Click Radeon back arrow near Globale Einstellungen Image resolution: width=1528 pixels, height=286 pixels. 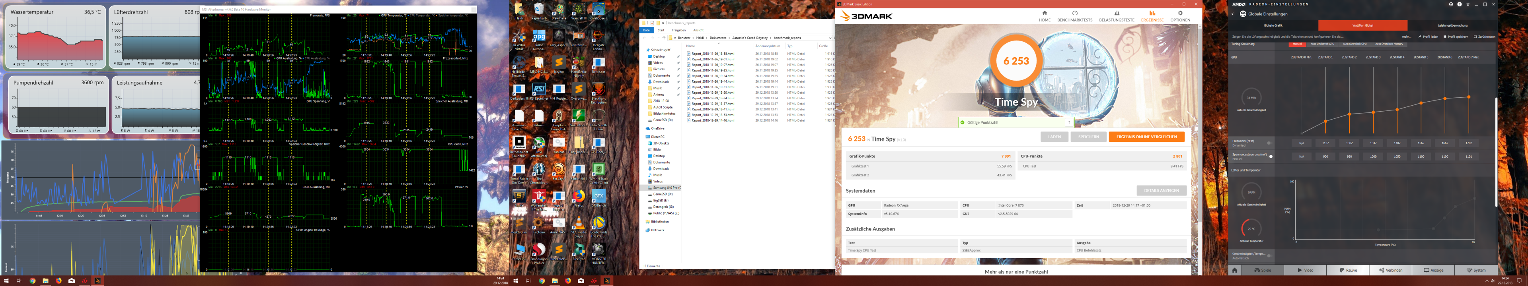coord(1233,14)
